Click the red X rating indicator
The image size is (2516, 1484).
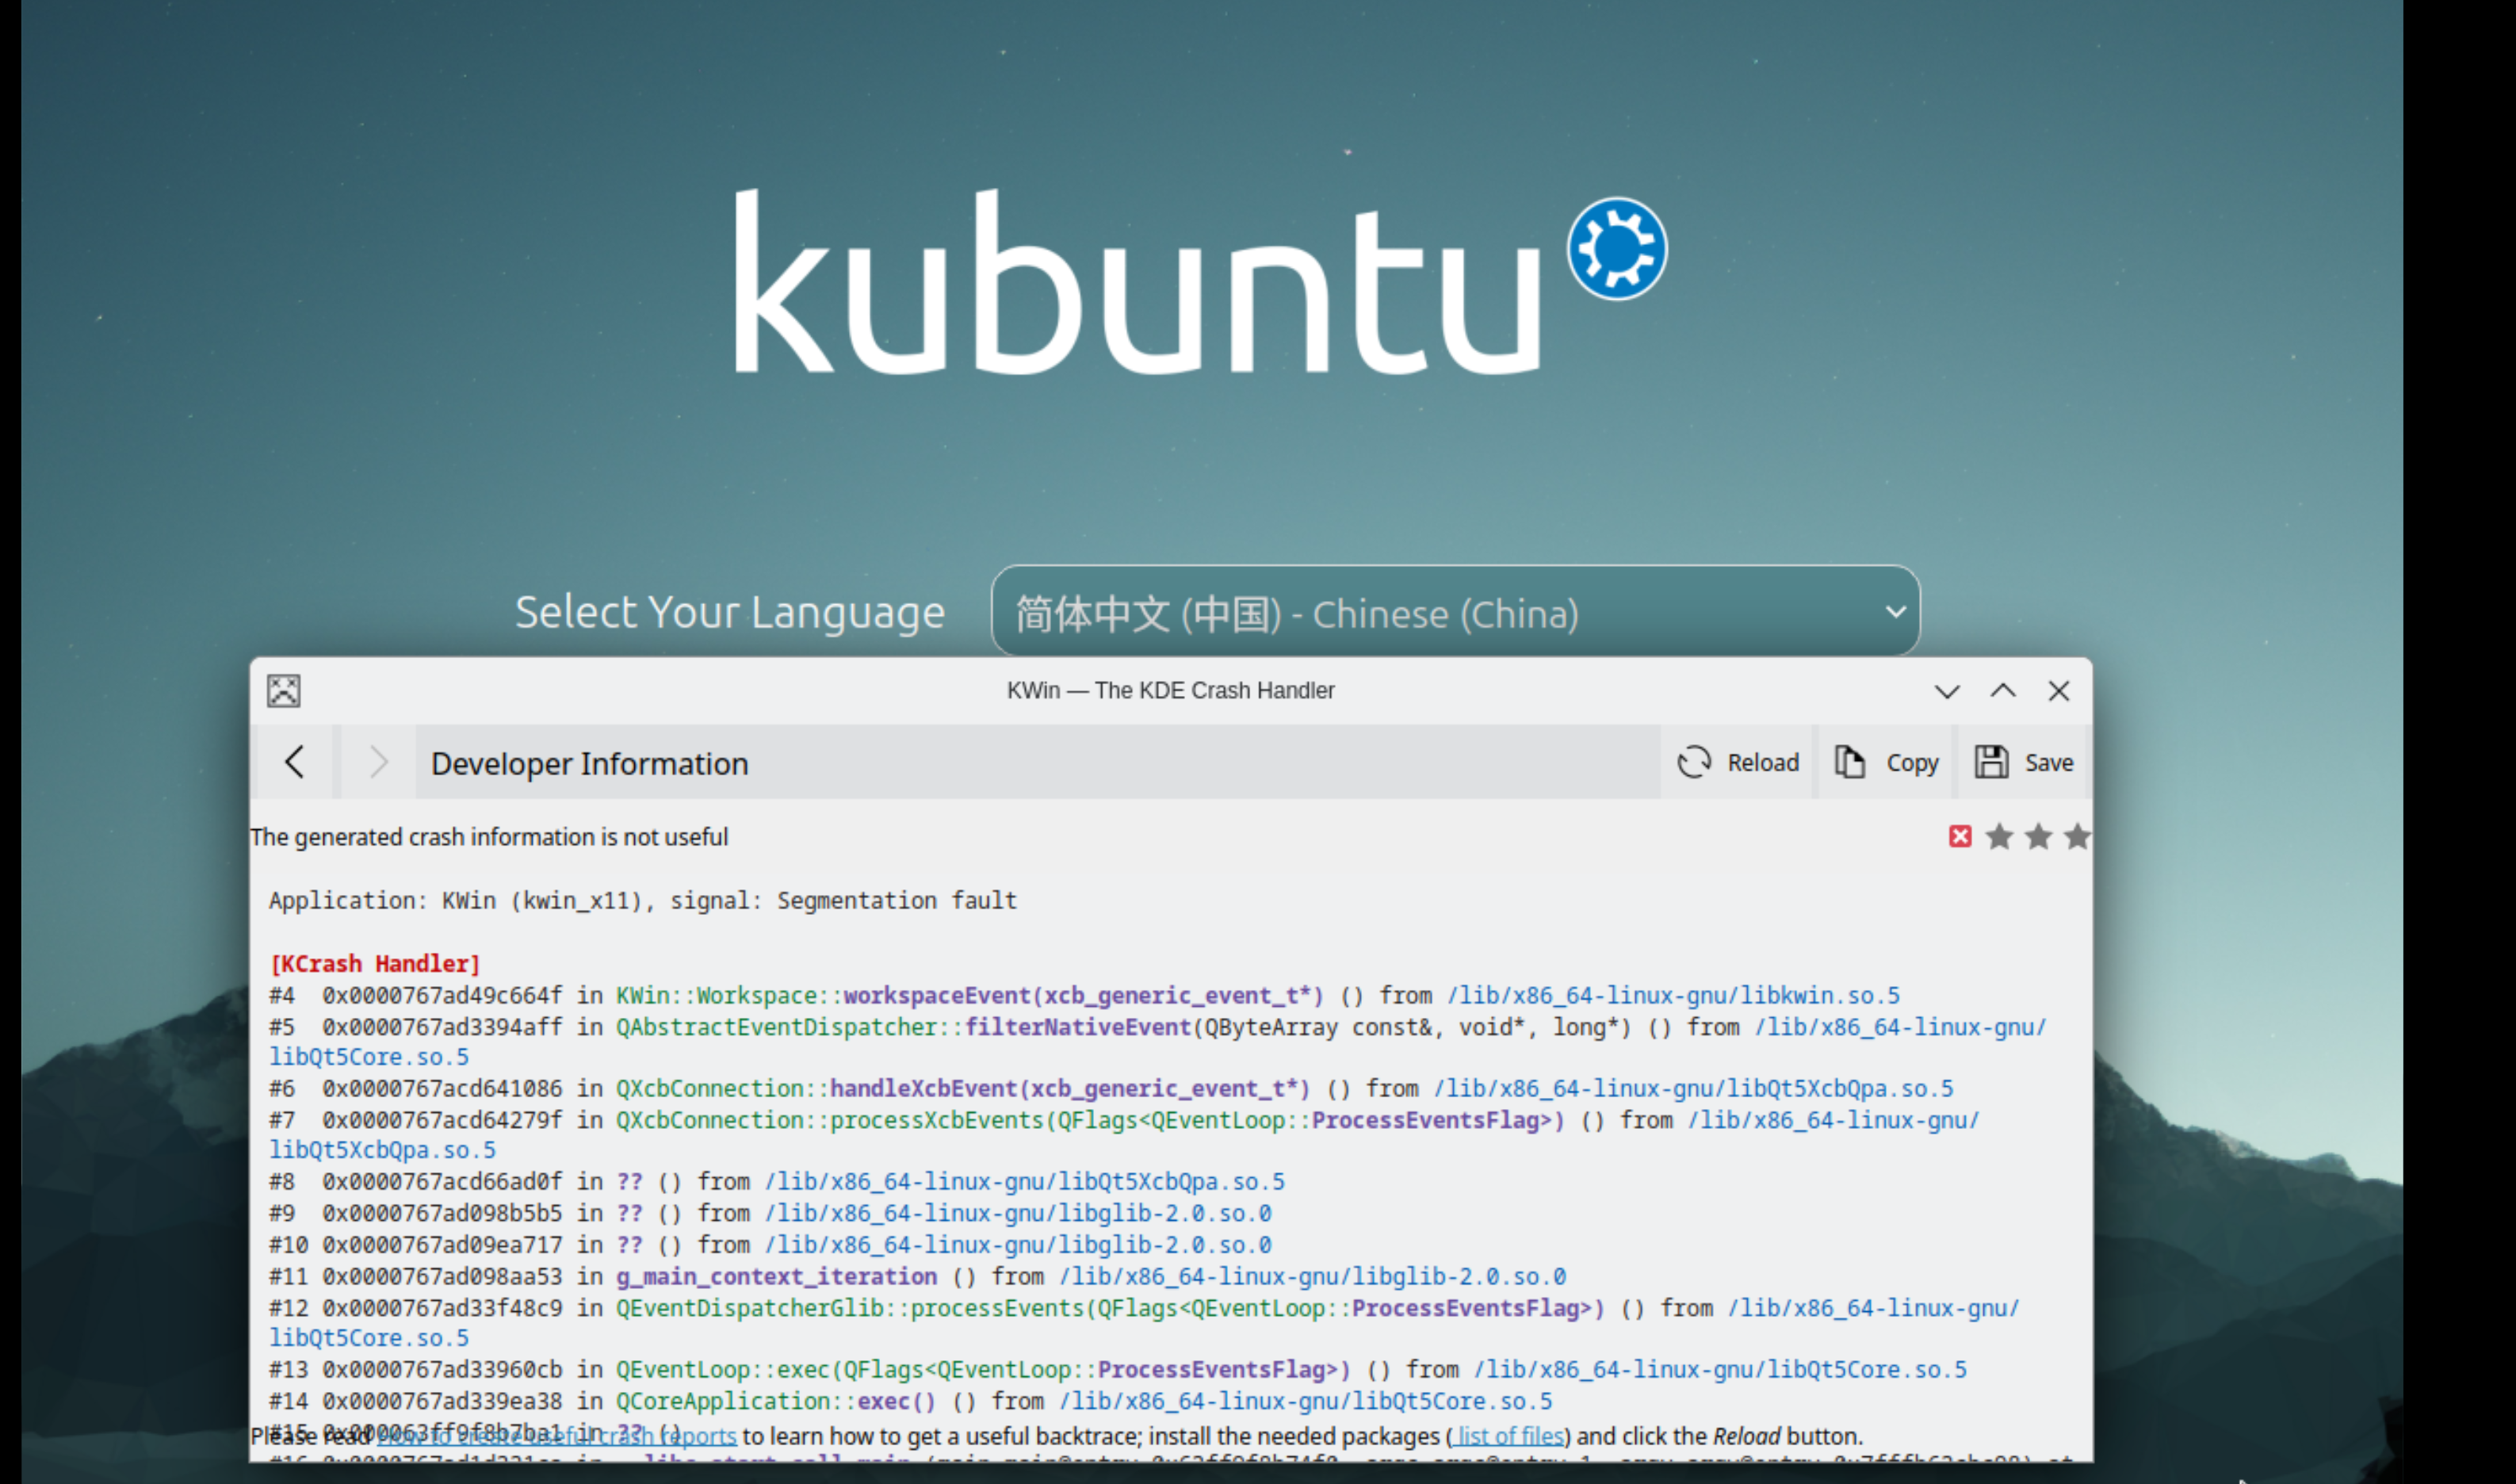click(1960, 836)
